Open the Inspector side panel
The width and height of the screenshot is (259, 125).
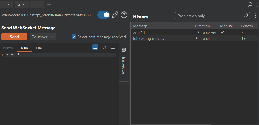[x=123, y=66]
